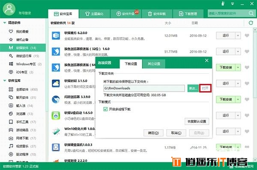Screen dimensions: 257x170
Task: Click 更改... to change download folder
Action: (193, 88)
